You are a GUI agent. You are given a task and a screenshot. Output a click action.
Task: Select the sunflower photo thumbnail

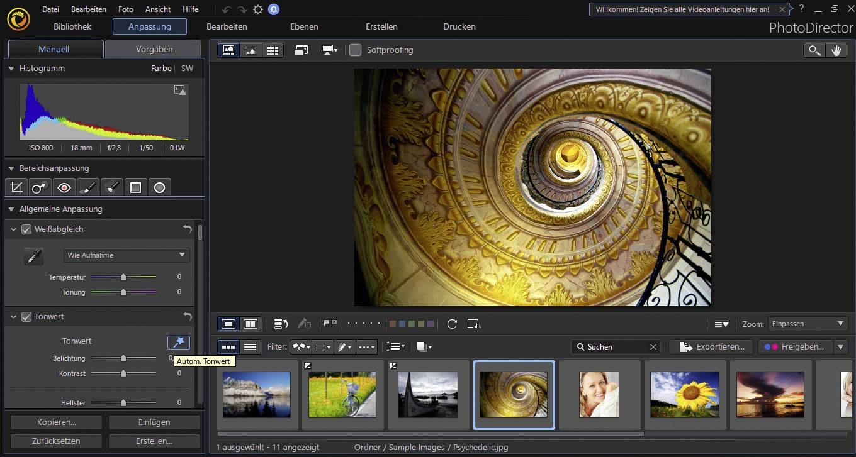pyautogui.click(x=685, y=395)
